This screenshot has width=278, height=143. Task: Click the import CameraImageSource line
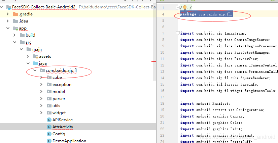[x=225, y=40]
